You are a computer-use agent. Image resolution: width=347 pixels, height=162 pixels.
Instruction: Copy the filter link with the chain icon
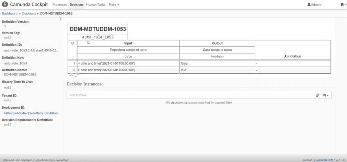coord(317,95)
